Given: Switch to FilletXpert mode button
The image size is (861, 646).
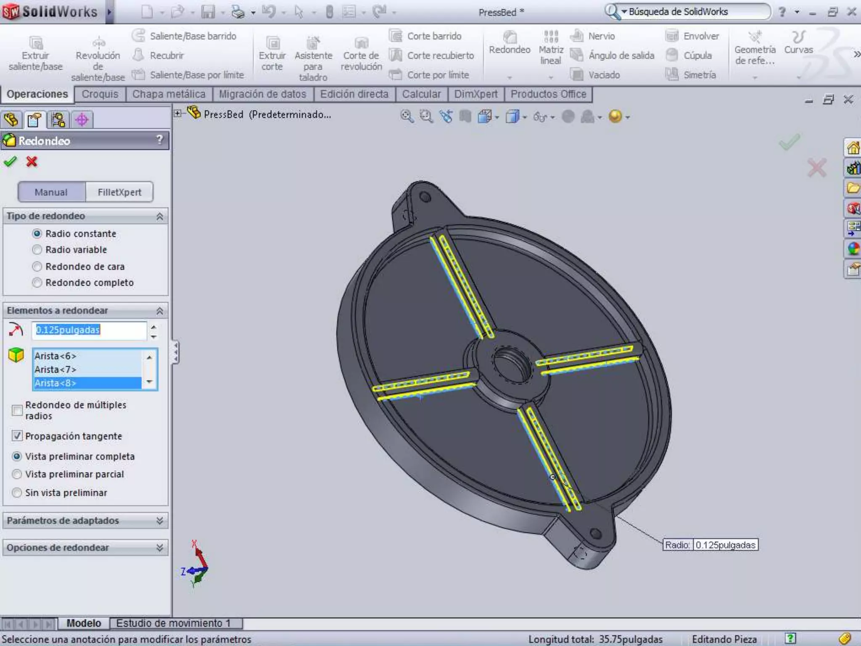Looking at the screenshot, I should pyautogui.click(x=119, y=192).
